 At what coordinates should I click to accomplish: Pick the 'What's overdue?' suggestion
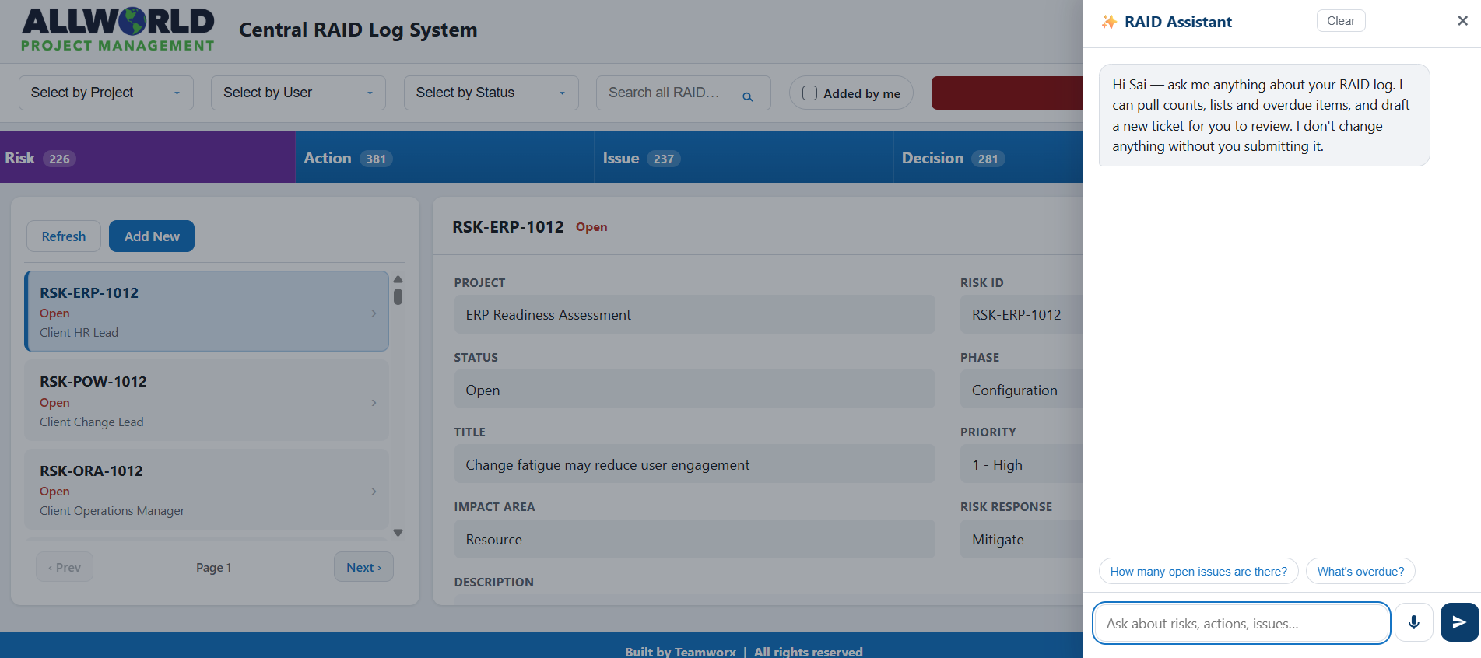[x=1360, y=571]
